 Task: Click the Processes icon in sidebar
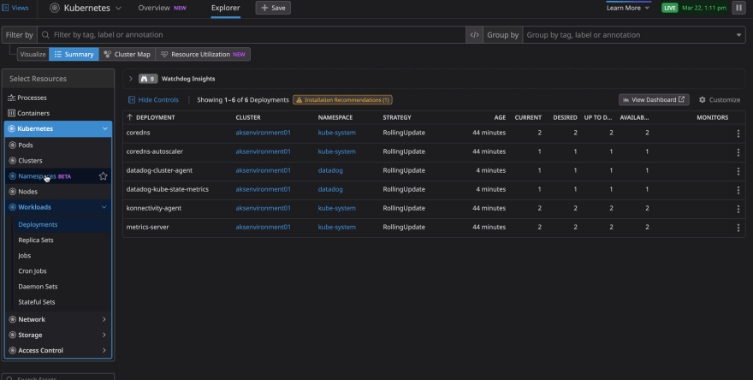click(11, 98)
